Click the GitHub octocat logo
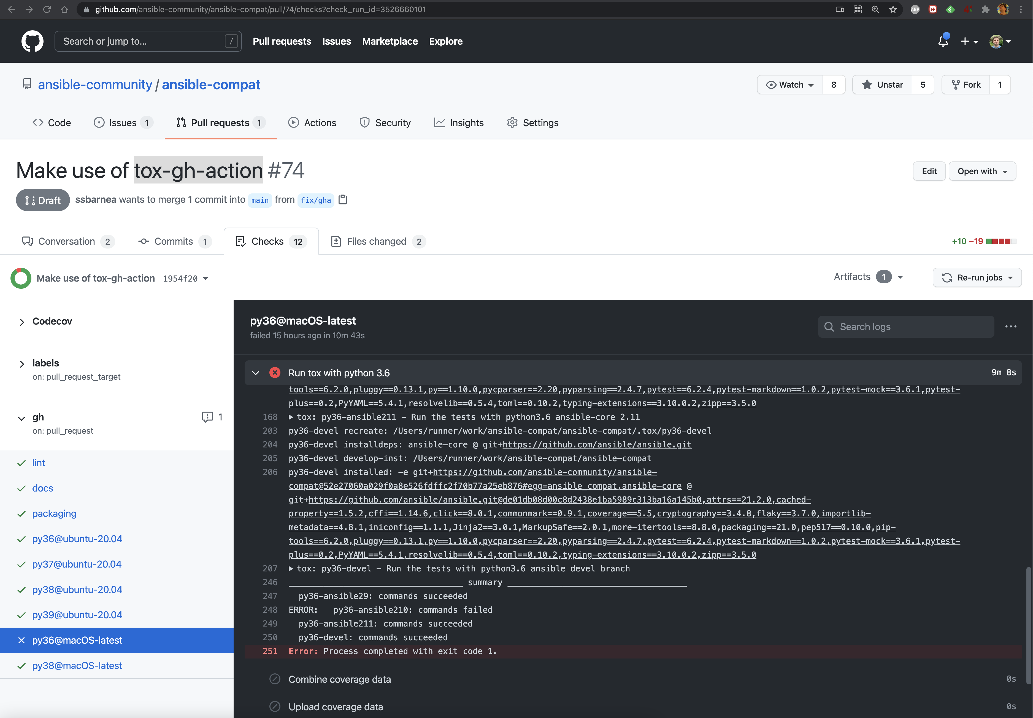1033x718 pixels. pos(33,41)
